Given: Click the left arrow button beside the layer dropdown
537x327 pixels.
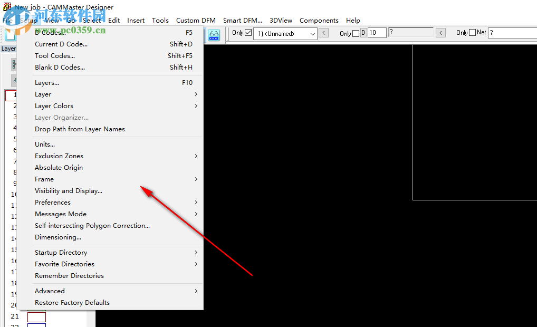Looking at the screenshot, I should [323, 32].
